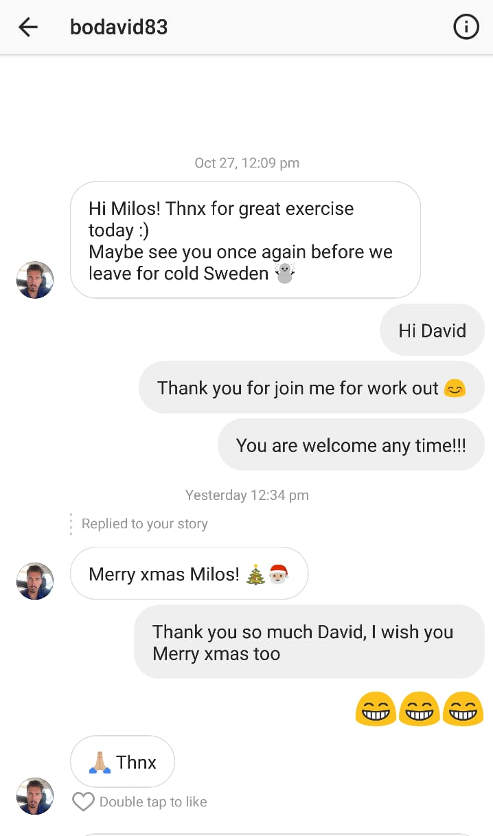Open the 'Replied to your story' reference
Screen dimensions: 493x836
[x=144, y=523]
